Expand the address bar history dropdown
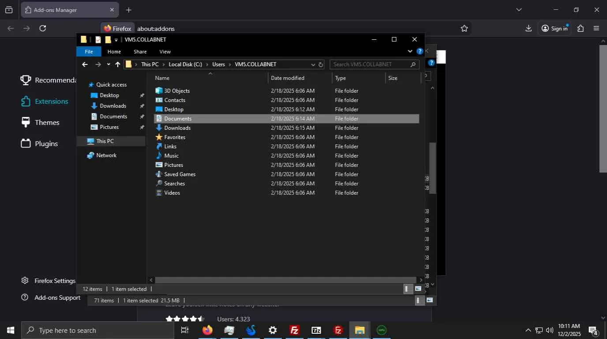The width and height of the screenshot is (607, 339). (x=313, y=64)
